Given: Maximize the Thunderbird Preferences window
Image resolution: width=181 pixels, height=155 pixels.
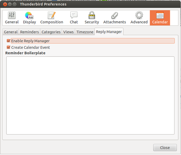Looking at the screenshot, I should pyautogui.click(x=14, y=4).
